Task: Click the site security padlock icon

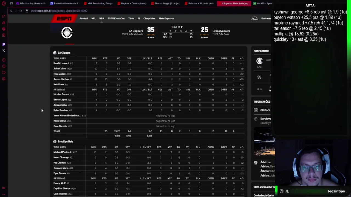Action: pyautogui.click(x=27, y=11)
